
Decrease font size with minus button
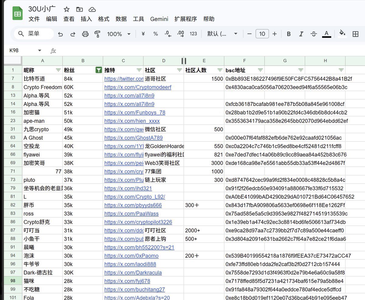click(249, 34)
